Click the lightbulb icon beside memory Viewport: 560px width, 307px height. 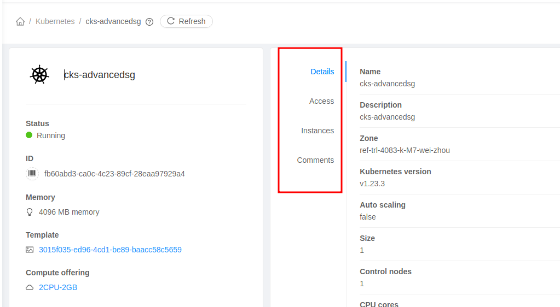coord(30,212)
